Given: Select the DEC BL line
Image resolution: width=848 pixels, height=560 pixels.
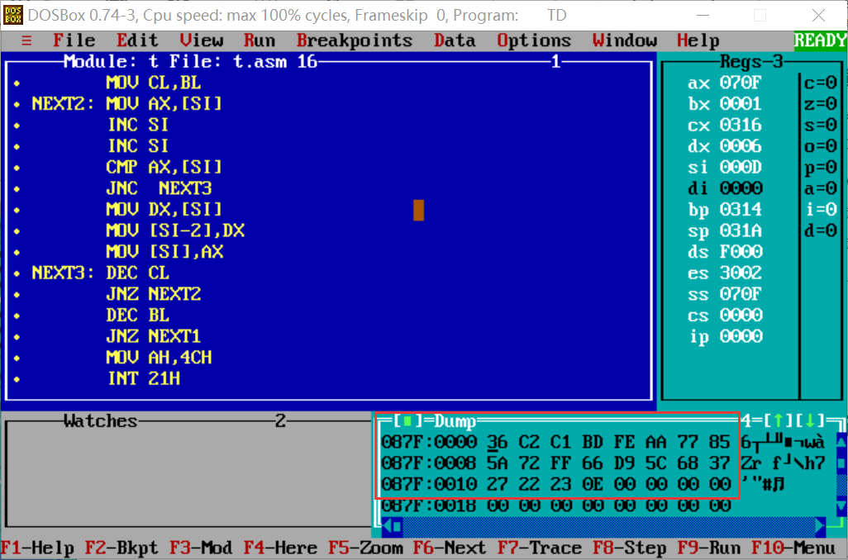Looking at the screenshot, I should 137,315.
